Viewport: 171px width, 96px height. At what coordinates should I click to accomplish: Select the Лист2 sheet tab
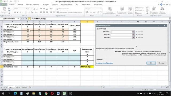[18, 87]
